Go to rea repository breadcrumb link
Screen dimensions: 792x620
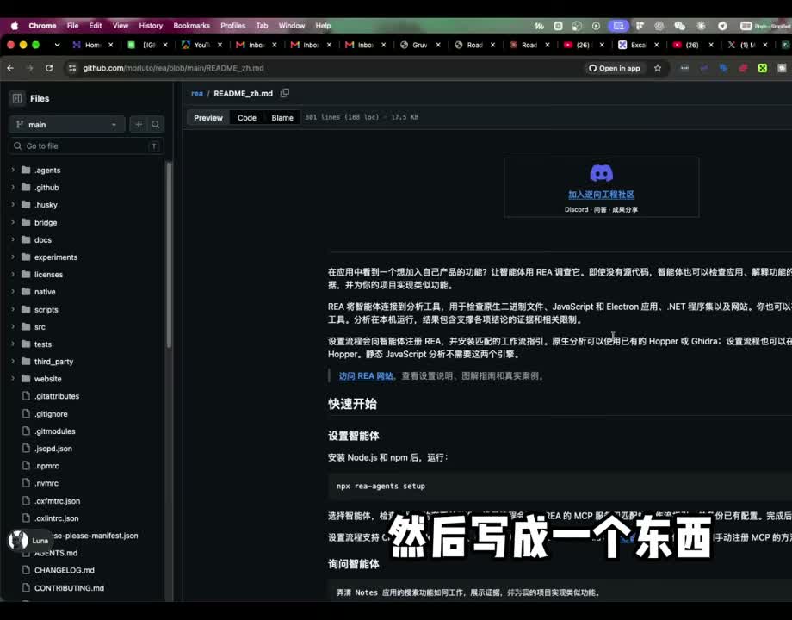pos(197,94)
